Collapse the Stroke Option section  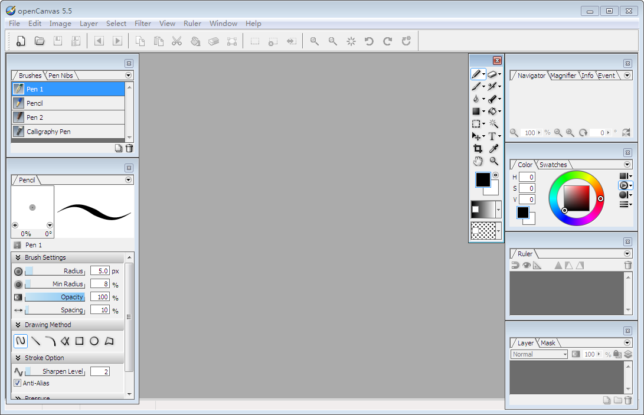point(18,358)
